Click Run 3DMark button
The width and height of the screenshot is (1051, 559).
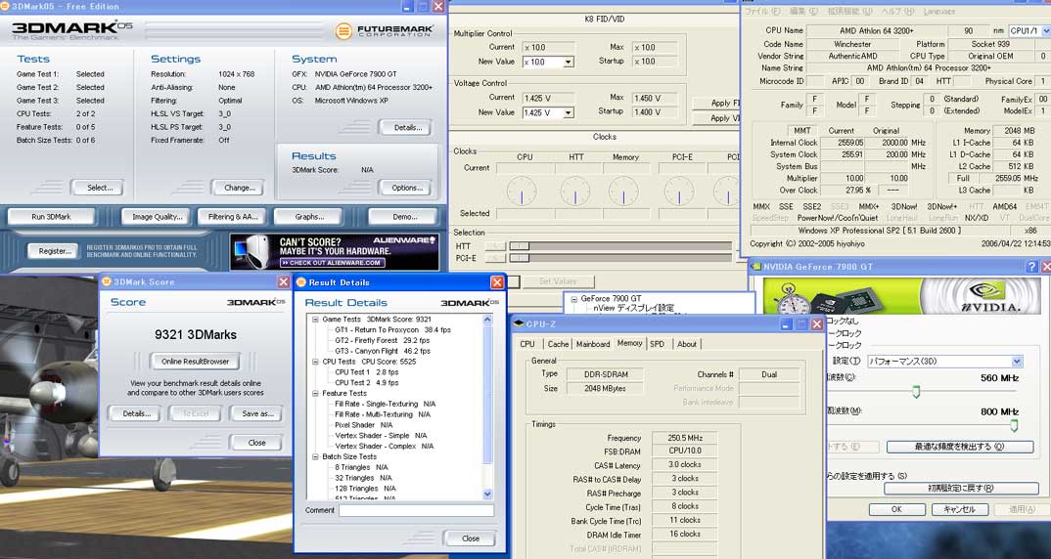tap(52, 217)
